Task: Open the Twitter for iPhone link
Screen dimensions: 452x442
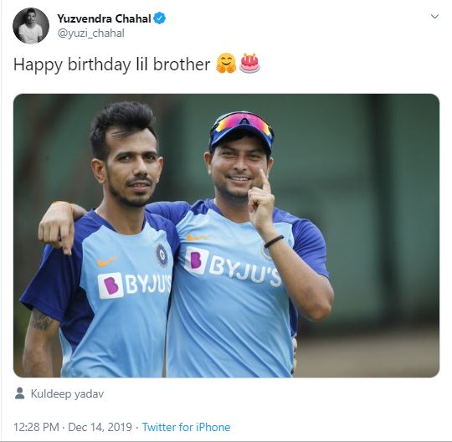Action: coord(186,427)
